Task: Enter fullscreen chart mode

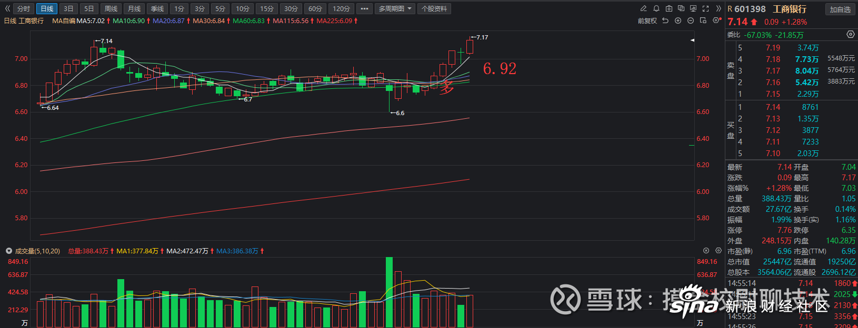Action: point(705,8)
